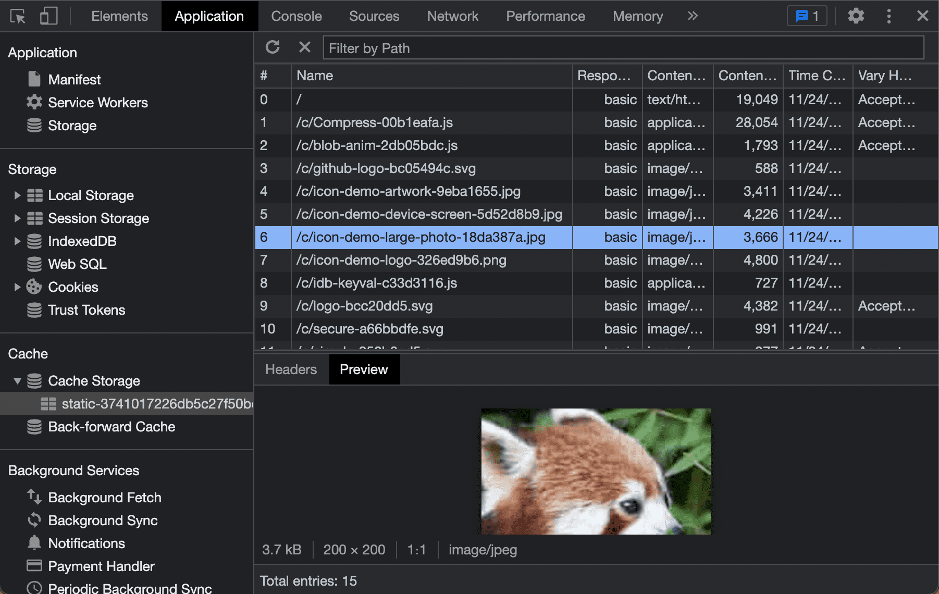Collapse the Cache Storage tree
This screenshot has width=939, height=594.
click(x=17, y=380)
